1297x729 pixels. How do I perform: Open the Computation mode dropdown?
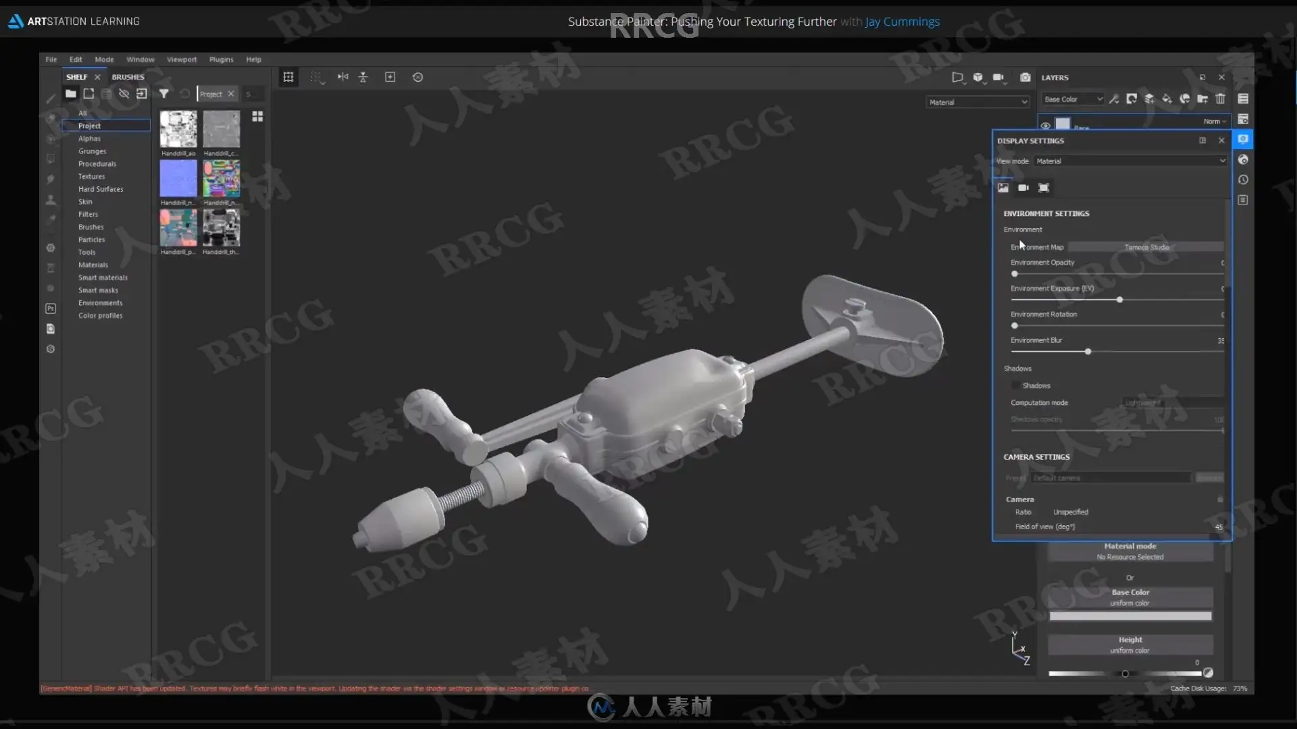click(x=1173, y=403)
